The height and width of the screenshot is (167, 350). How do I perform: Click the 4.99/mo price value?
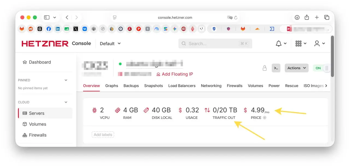pos(260,110)
